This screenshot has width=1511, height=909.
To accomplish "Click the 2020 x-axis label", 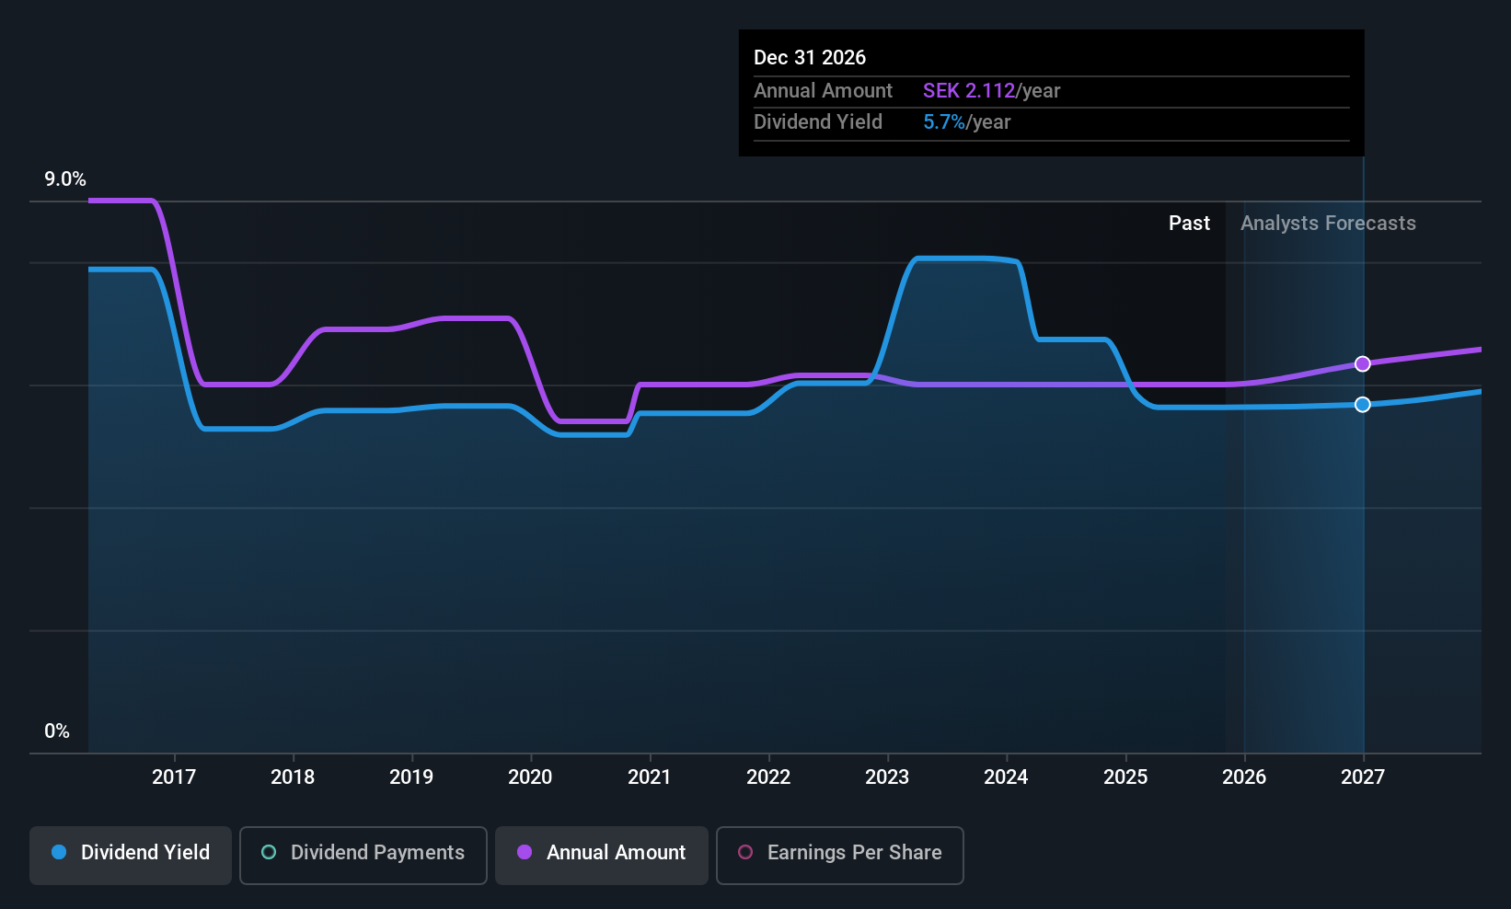I will [x=530, y=777].
